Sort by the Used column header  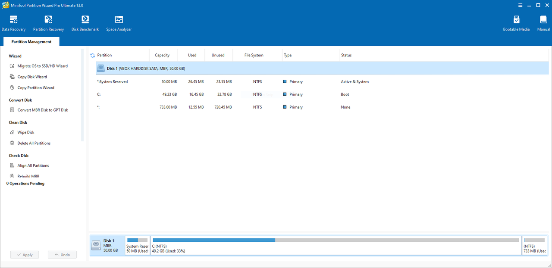(x=192, y=55)
